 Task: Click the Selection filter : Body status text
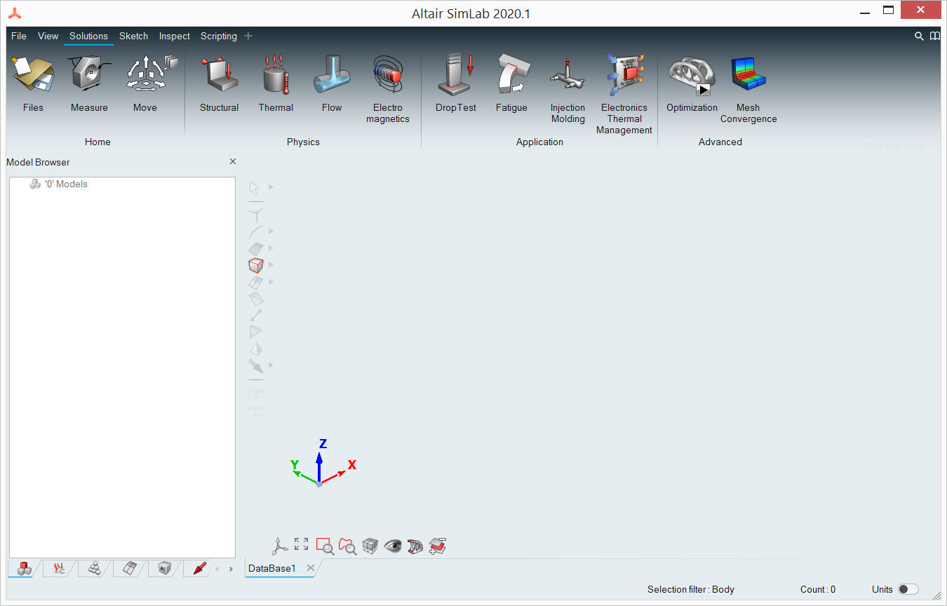(x=691, y=589)
